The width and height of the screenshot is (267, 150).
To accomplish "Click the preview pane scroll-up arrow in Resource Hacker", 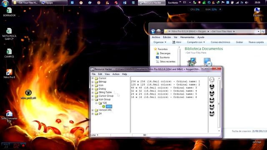I will pos(219,78).
